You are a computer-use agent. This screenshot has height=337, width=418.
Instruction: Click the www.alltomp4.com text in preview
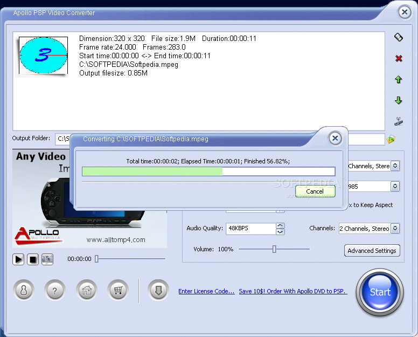pyautogui.click(x=116, y=240)
